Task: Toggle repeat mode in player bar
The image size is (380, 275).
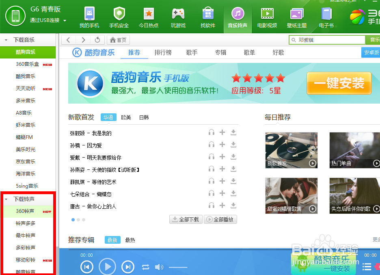Action: 146,267
